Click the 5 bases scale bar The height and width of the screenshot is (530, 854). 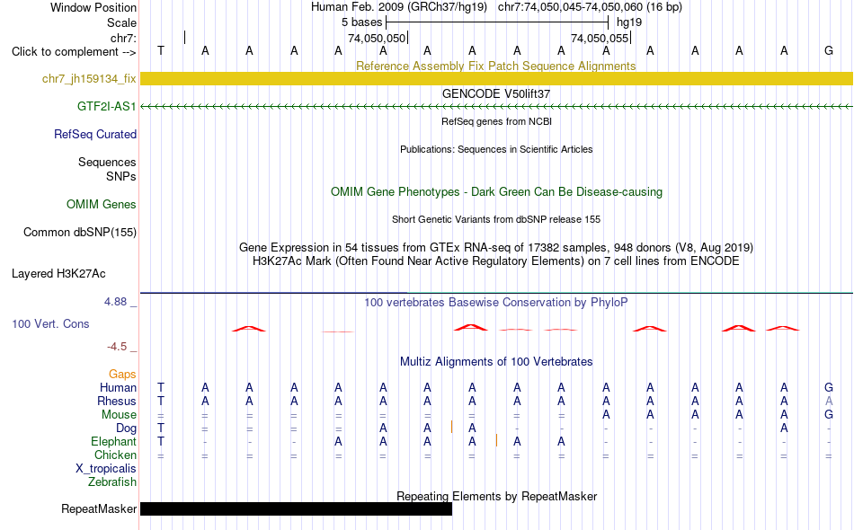point(497,22)
